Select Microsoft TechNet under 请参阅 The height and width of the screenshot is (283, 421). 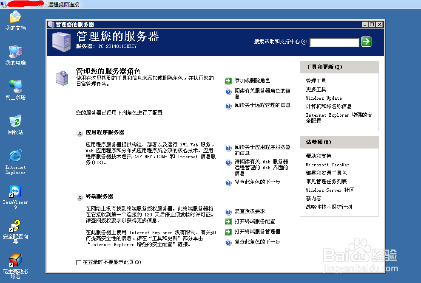point(327,164)
